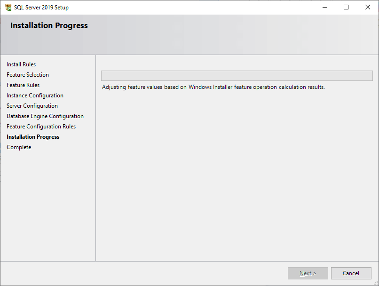Maximize the SQL Server Setup window
Viewport: 379px width, 286px height.
[x=346, y=7]
